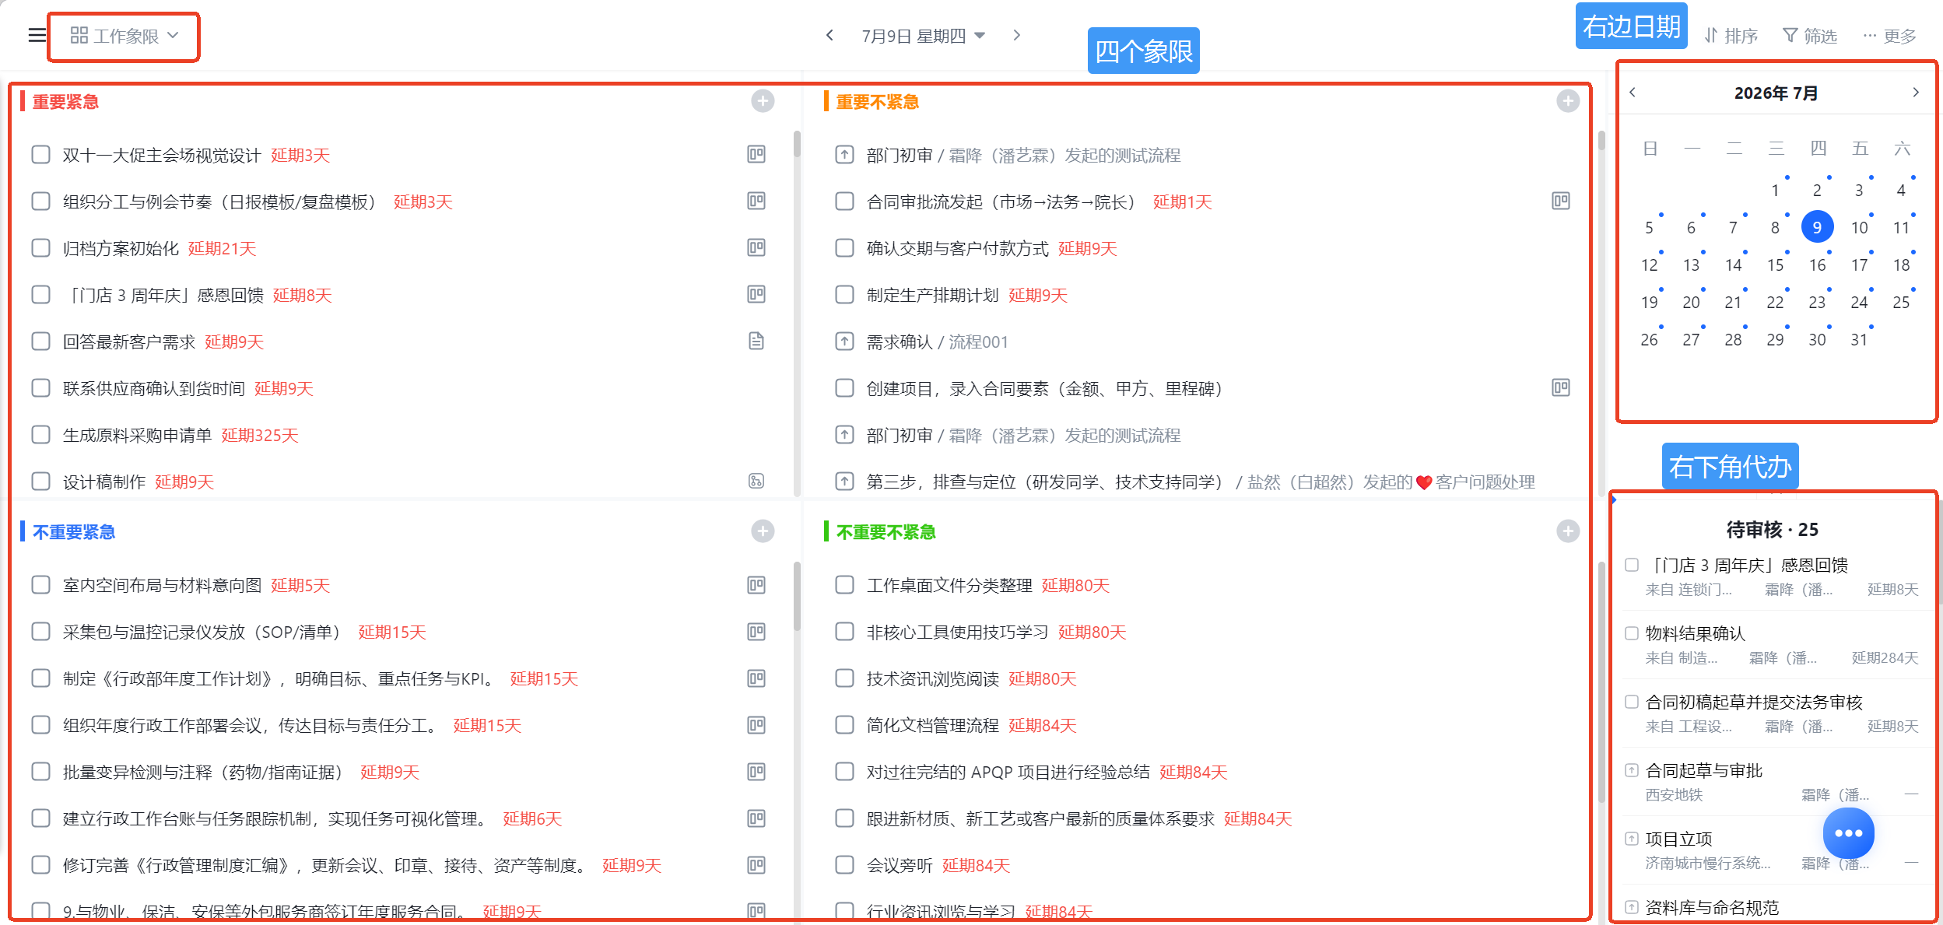Click 待审核 · 25 header
The image size is (1943, 925).
click(x=1772, y=530)
